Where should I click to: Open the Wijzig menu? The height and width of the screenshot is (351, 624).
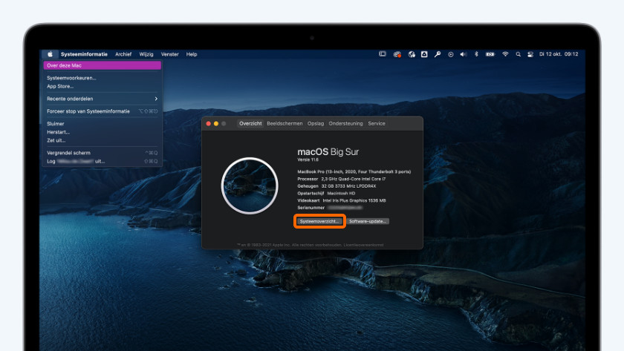pyautogui.click(x=146, y=54)
